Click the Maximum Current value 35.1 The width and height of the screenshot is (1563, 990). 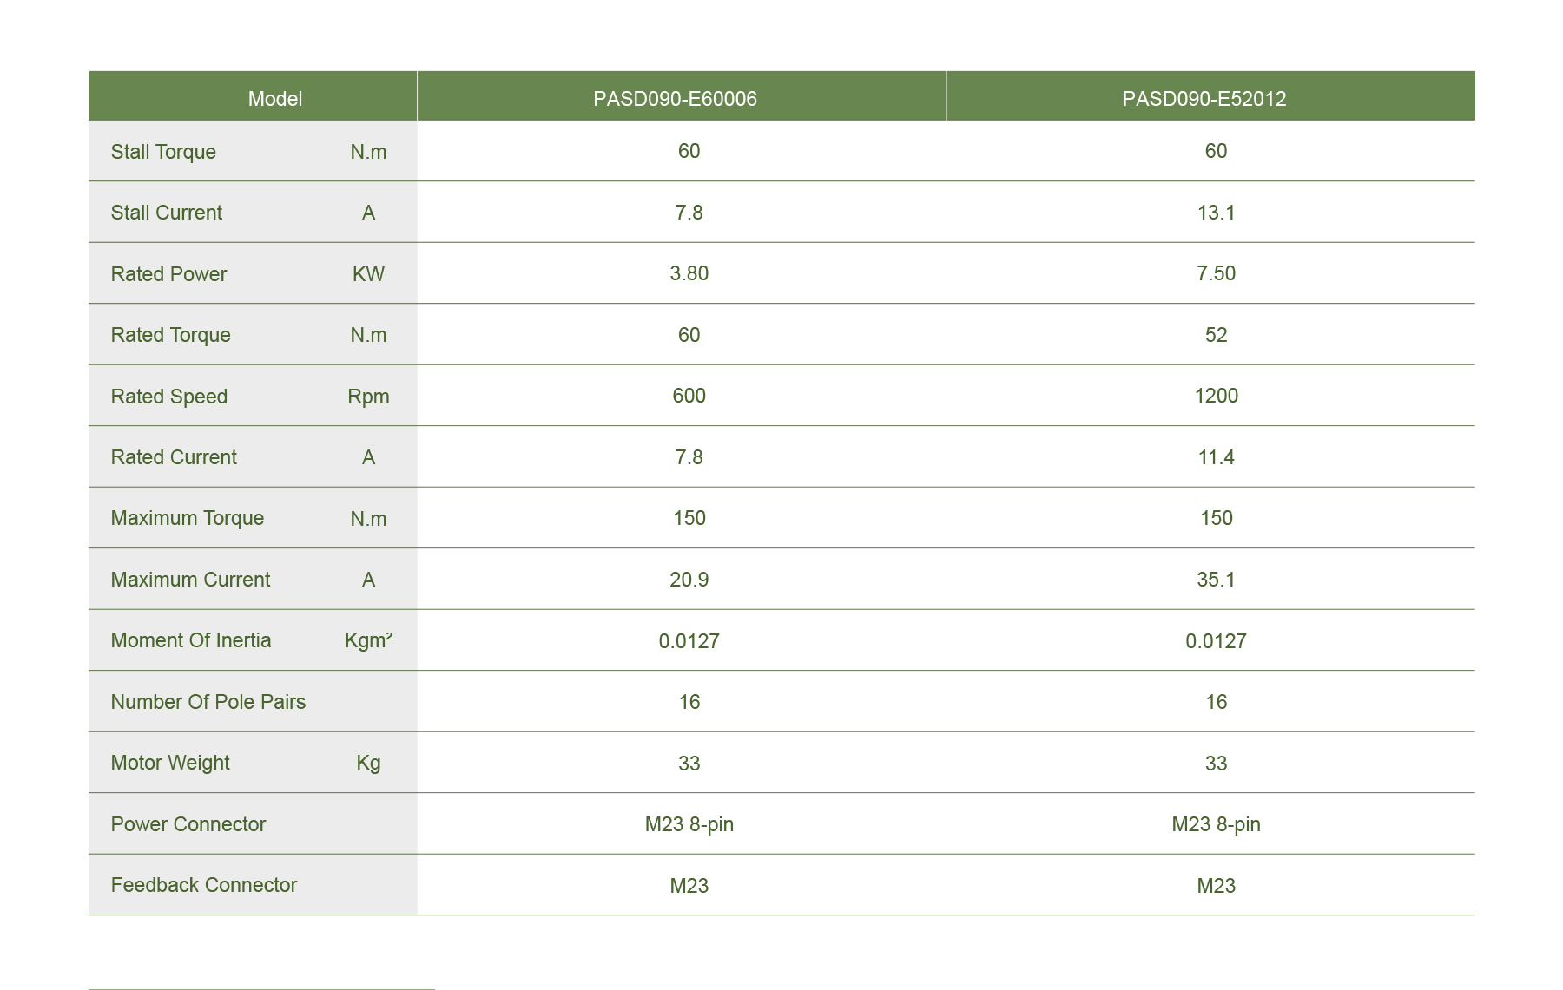[x=1216, y=580]
